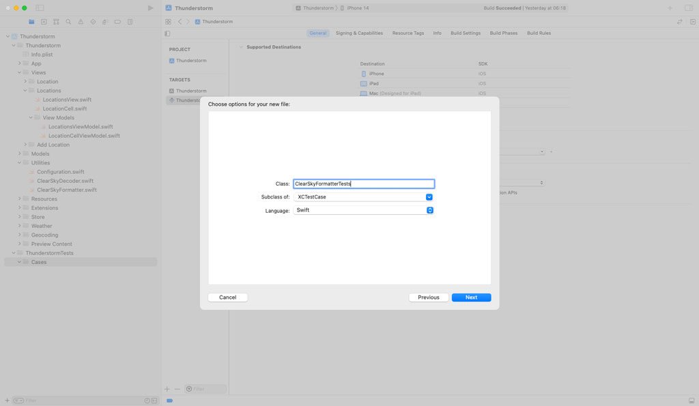Click the Next button
Screen dimensions: 699x406
click(471, 298)
